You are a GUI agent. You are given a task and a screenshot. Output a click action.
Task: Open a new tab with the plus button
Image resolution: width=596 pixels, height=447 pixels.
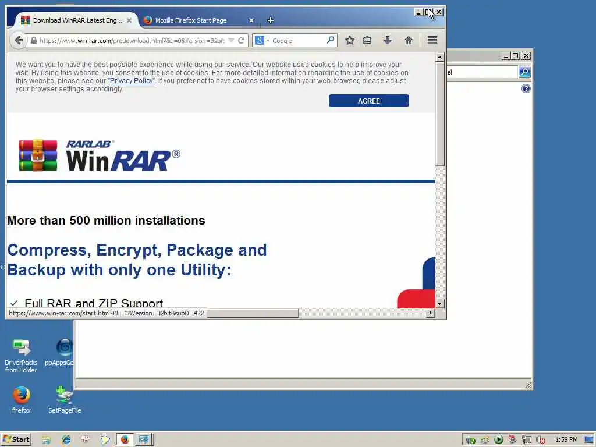click(270, 20)
